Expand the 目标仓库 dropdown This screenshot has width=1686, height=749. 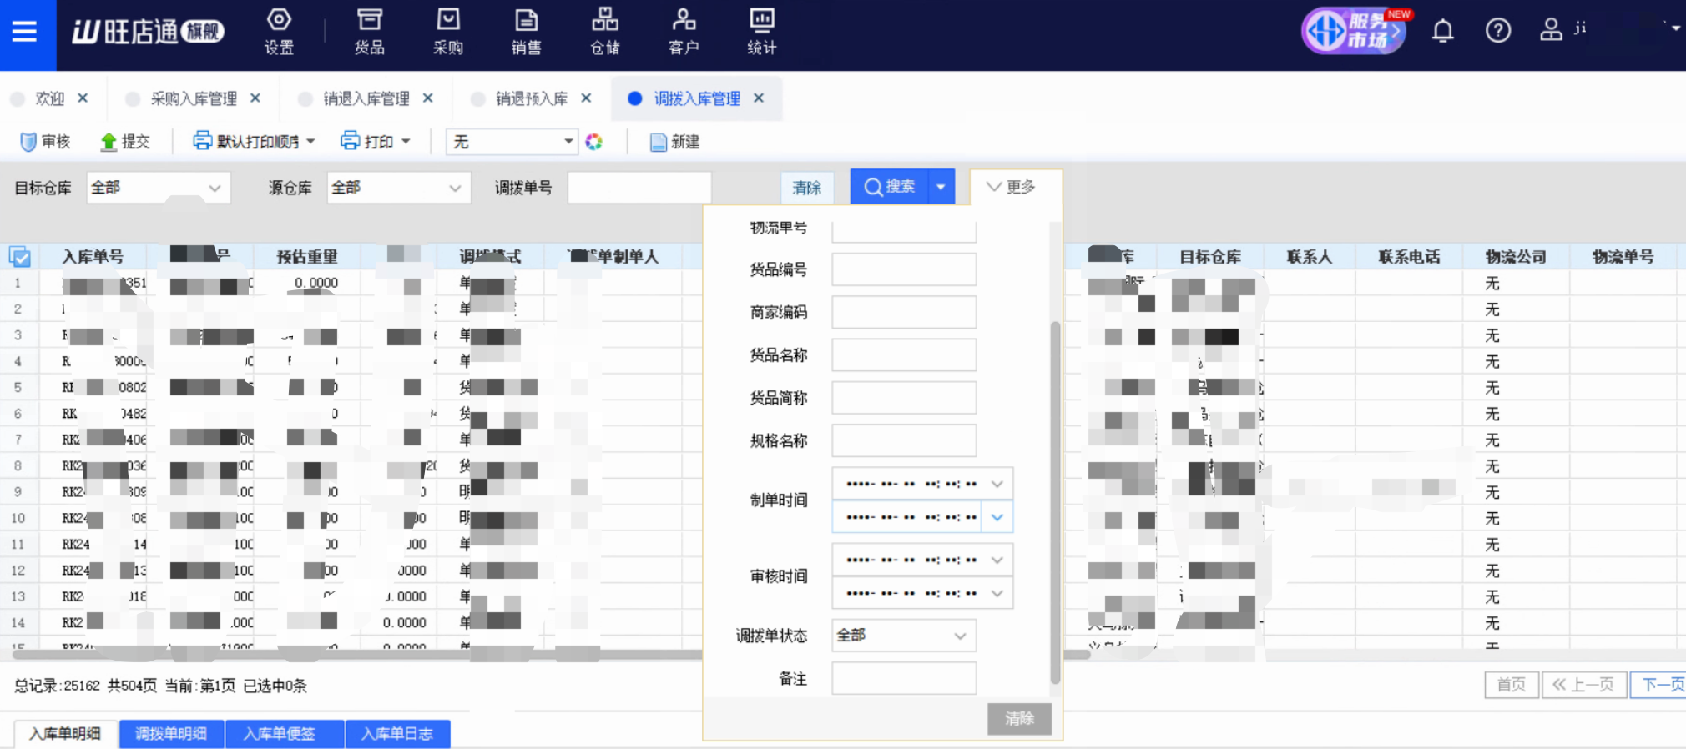pyautogui.click(x=158, y=188)
